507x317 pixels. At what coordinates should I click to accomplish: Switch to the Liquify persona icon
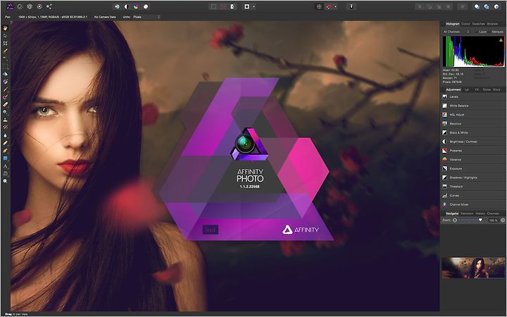coord(20,6)
